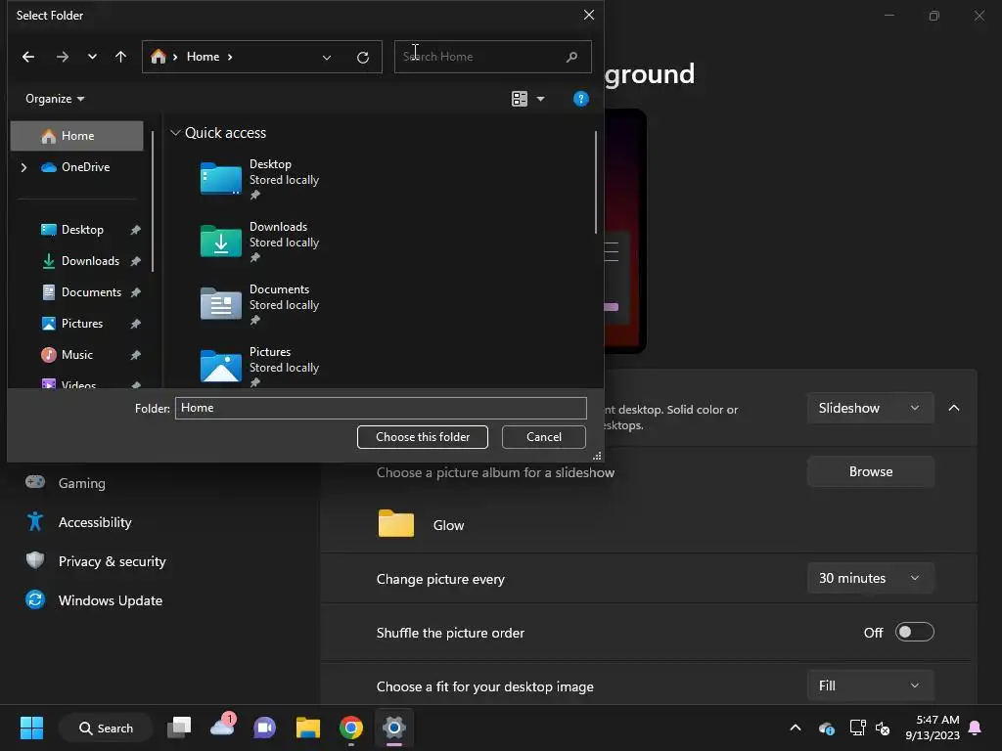This screenshot has height=751, width=1002.
Task: Click the taskbar Search box
Action: [106, 728]
